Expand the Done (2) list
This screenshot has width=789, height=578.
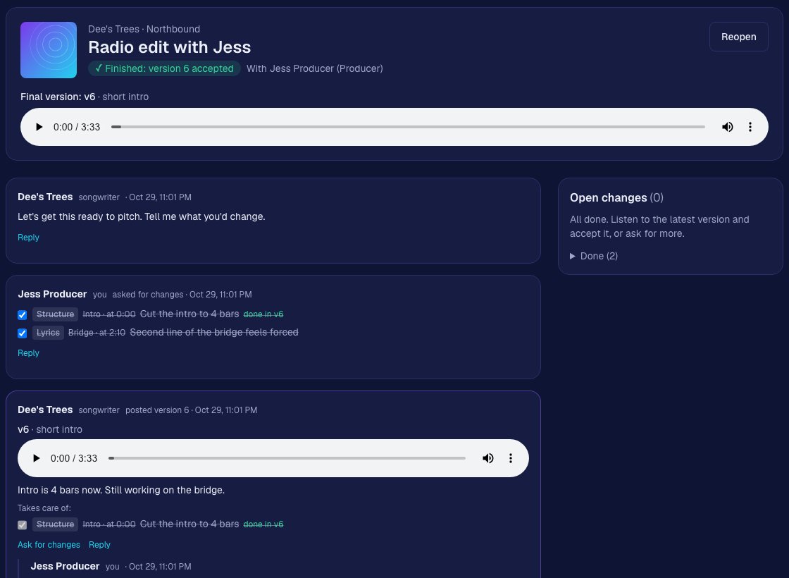(594, 256)
